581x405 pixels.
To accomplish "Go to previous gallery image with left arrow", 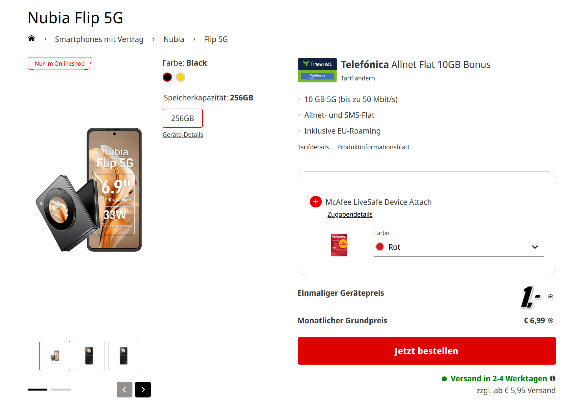I will 125,390.
